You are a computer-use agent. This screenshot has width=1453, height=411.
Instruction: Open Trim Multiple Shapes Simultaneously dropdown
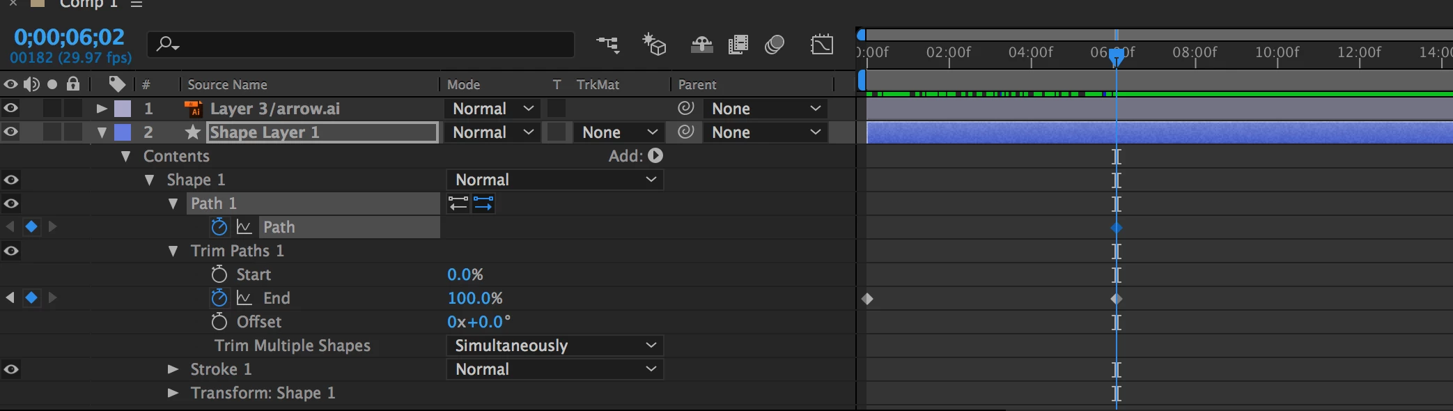point(554,346)
